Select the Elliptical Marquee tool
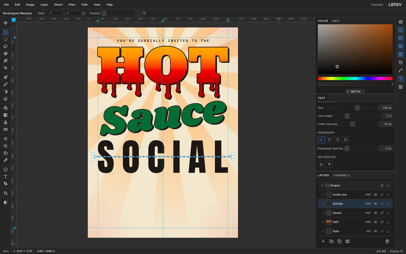Image resolution: width=406 pixels, height=254 pixels. click(x=6, y=39)
